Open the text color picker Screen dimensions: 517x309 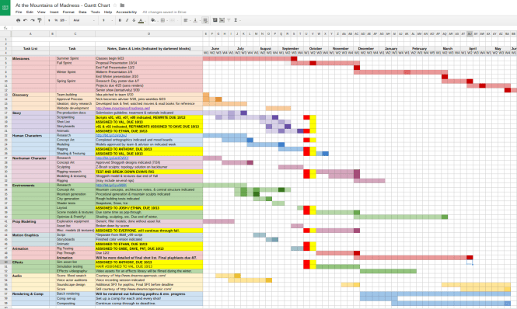141,20
